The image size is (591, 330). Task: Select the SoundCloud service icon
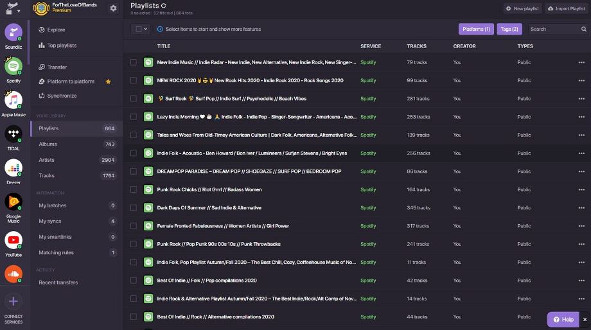coord(13,274)
